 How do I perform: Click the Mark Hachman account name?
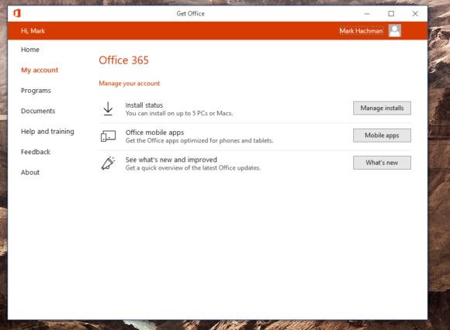[361, 31]
